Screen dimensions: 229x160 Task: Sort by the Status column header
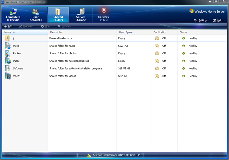(202, 32)
